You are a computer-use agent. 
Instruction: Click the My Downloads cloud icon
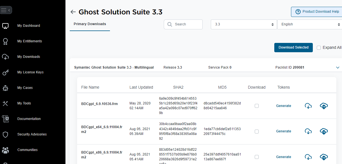[x=5, y=57]
